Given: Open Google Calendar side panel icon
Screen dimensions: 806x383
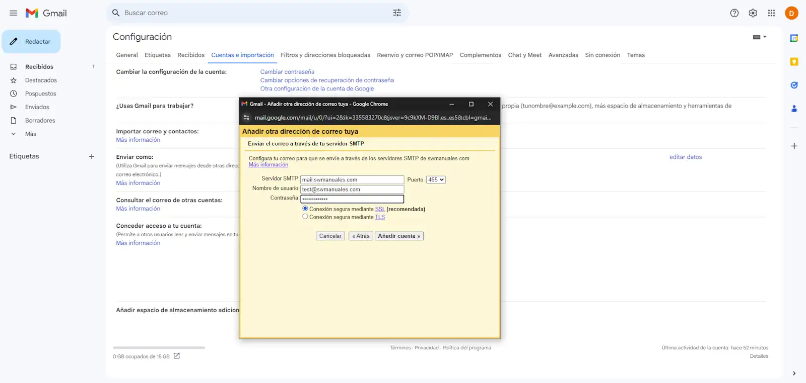Looking at the screenshot, I should click(x=794, y=38).
